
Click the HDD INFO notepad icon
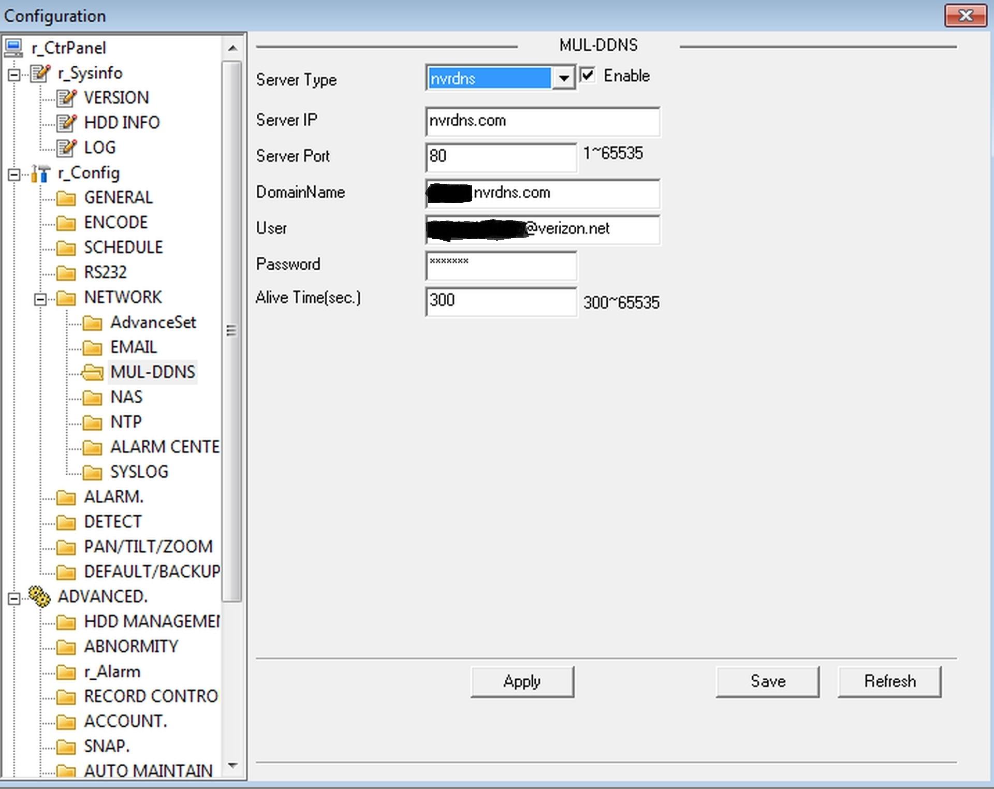click(x=66, y=123)
